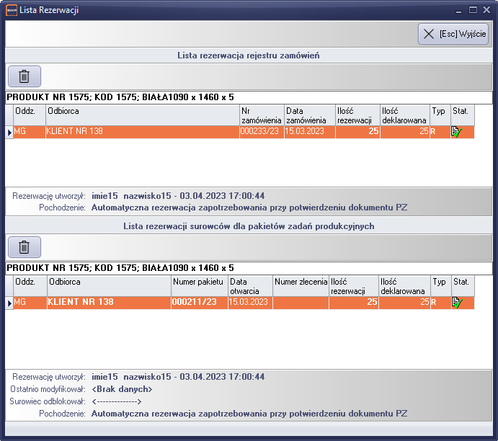This screenshot has height=441, width=498.
Task: Select the row indicator arrow in the lower table
Action: click(9, 303)
